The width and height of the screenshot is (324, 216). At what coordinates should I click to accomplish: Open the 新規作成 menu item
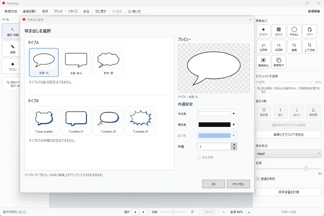(x=11, y=11)
